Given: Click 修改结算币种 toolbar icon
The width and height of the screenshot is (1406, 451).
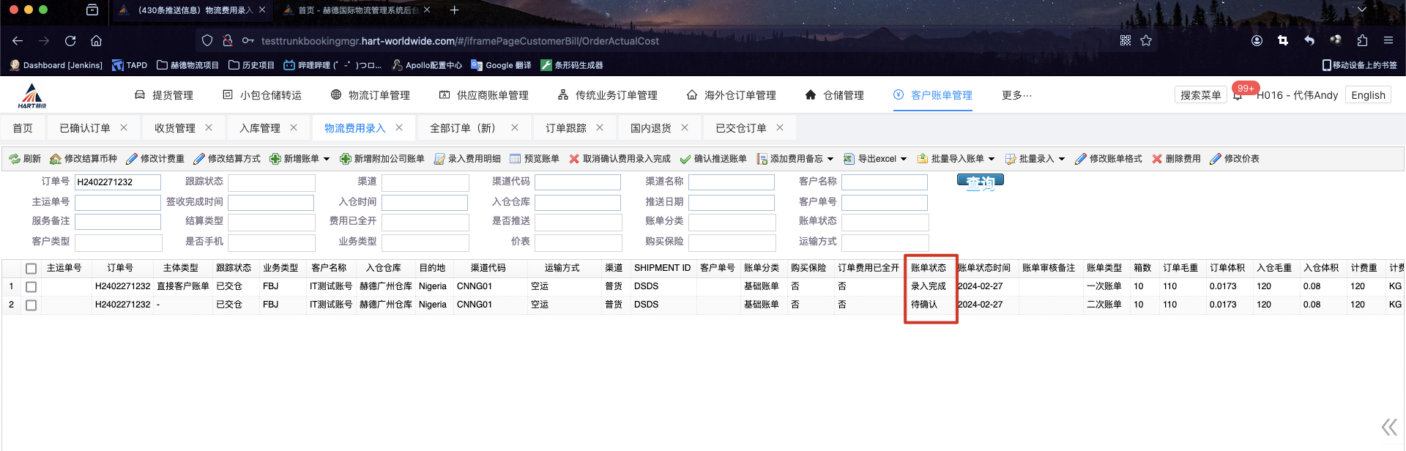Looking at the screenshot, I should coord(56,159).
